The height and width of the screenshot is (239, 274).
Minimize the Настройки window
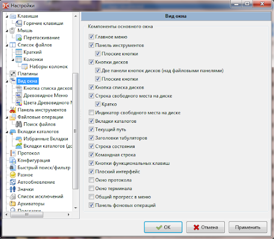[236, 4]
